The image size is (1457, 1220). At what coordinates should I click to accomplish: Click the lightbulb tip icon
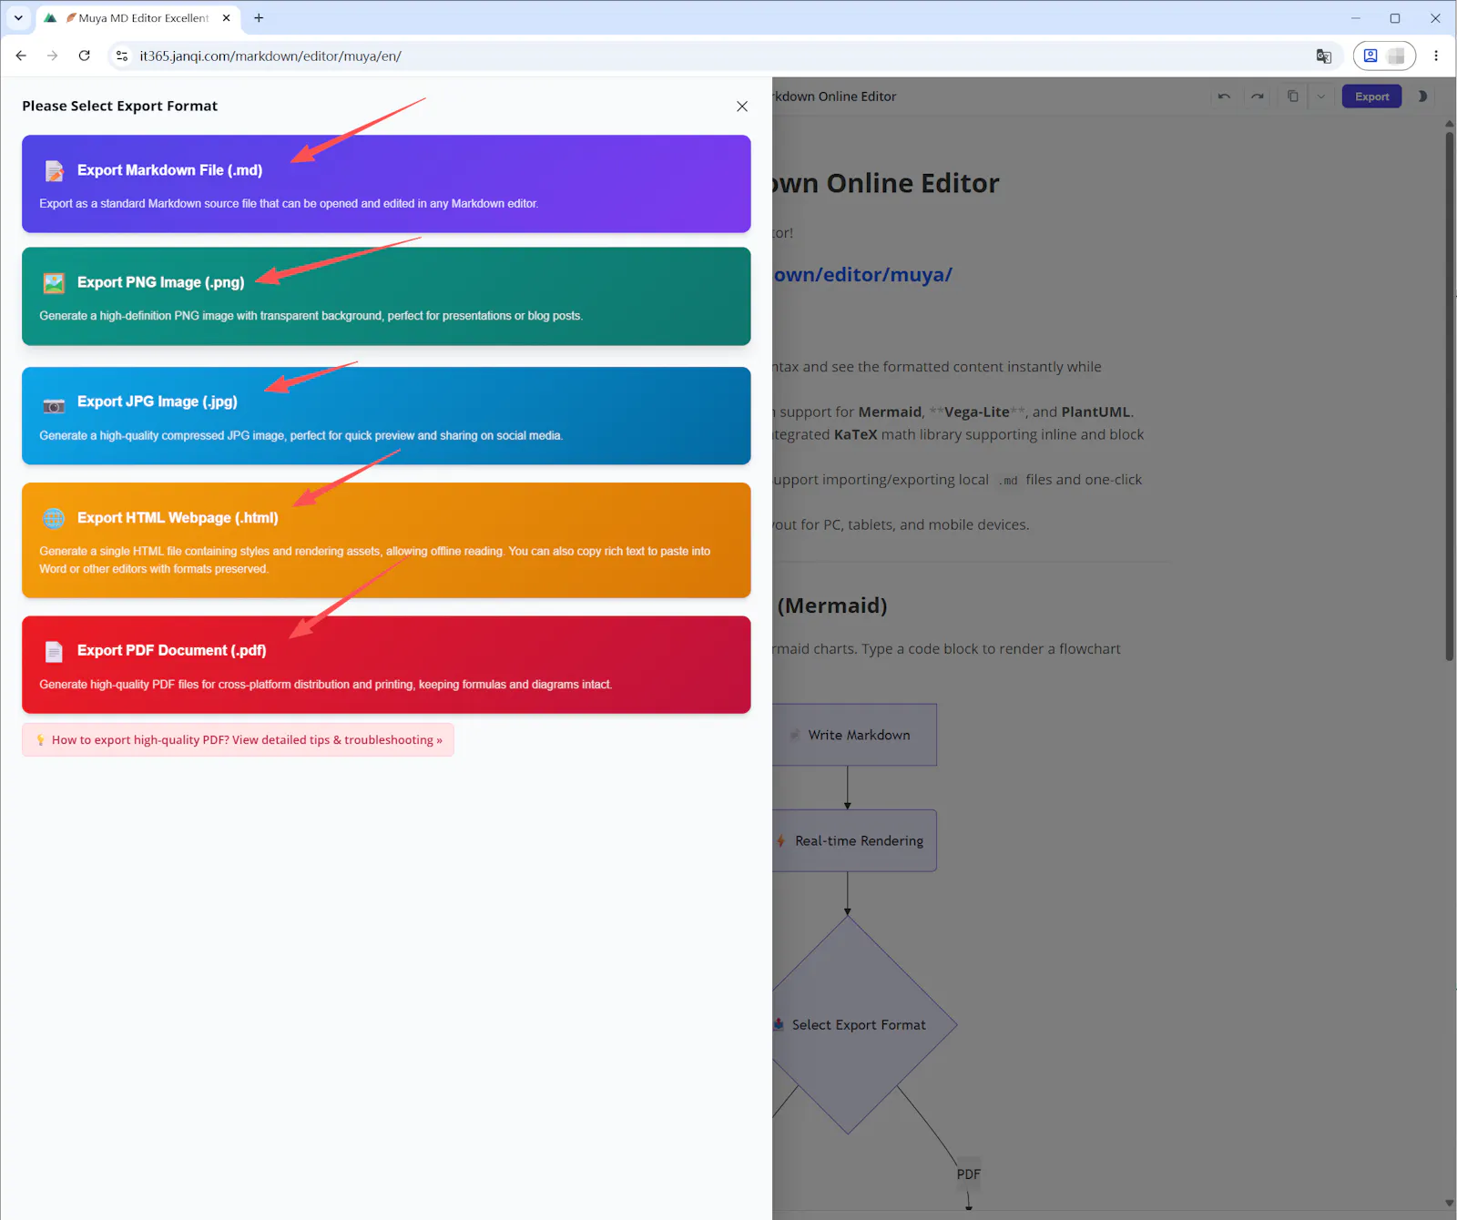point(40,740)
